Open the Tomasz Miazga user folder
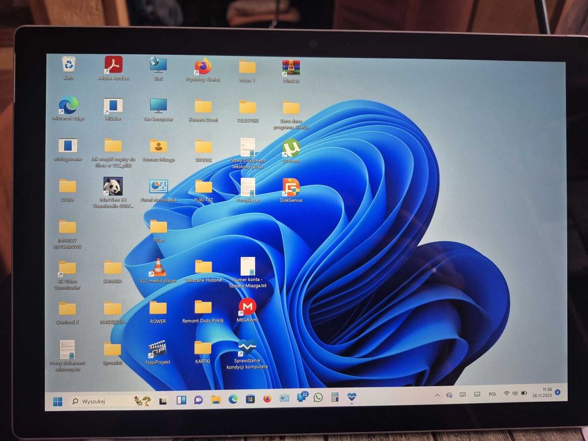The image size is (588, 441). [x=158, y=150]
